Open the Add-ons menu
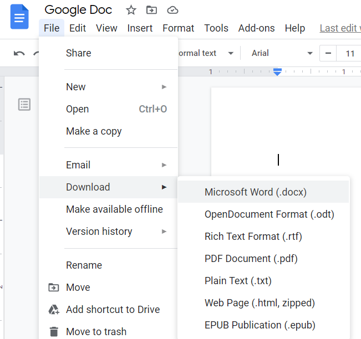 click(257, 28)
